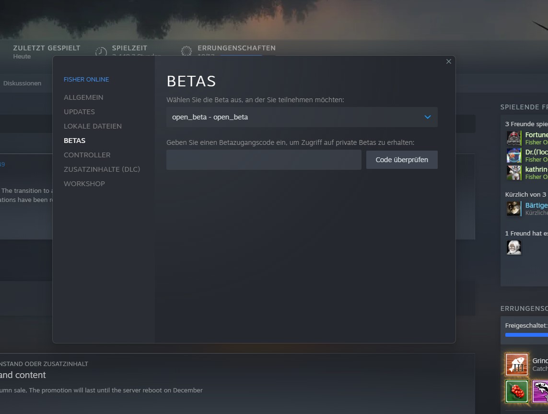Click the Code überprüfen button
Image resolution: width=548 pixels, height=414 pixels.
[402, 160]
